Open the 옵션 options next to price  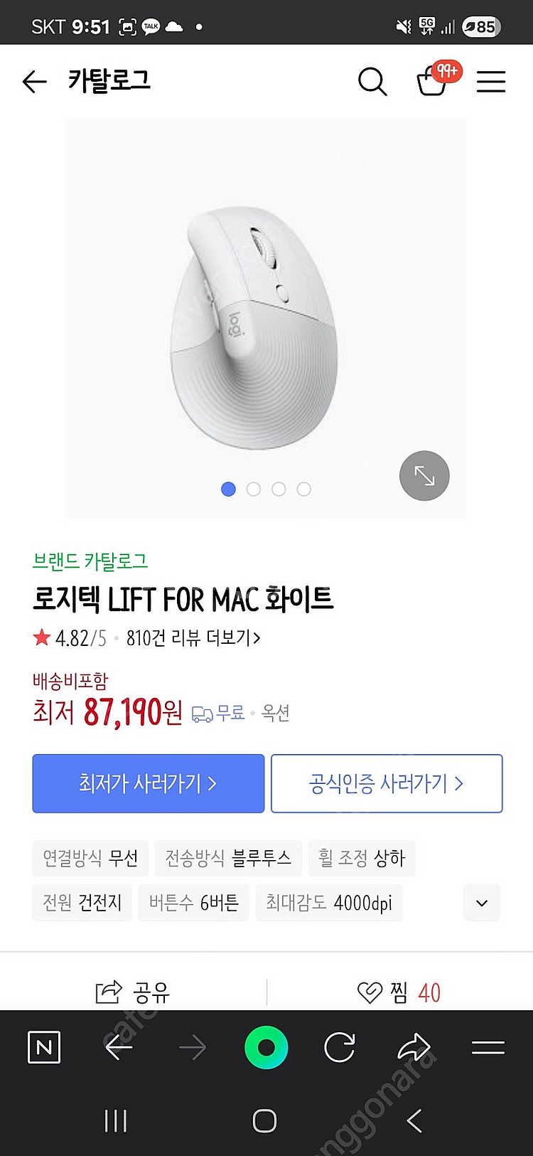276,713
